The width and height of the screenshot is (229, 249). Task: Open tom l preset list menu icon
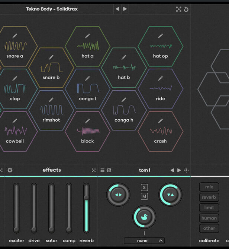pos(103,170)
